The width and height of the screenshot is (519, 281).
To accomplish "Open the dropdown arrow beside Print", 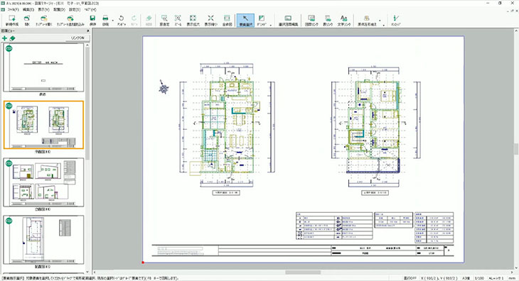I will [113, 21].
